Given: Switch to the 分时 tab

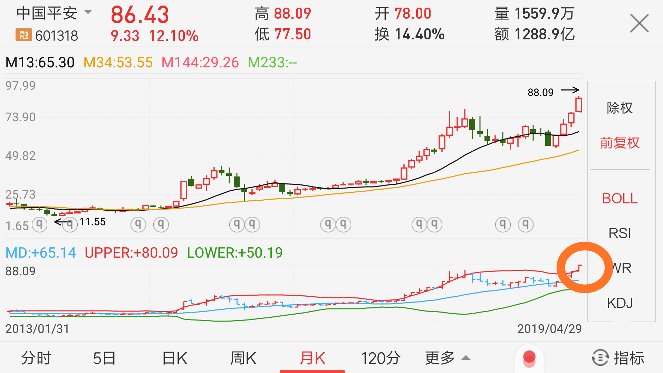Looking at the screenshot, I should [36, 358].
